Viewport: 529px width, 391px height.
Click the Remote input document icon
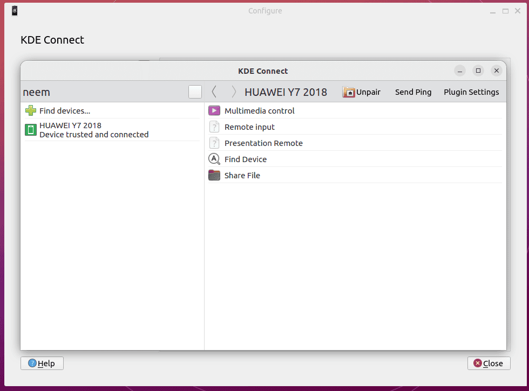214,127
